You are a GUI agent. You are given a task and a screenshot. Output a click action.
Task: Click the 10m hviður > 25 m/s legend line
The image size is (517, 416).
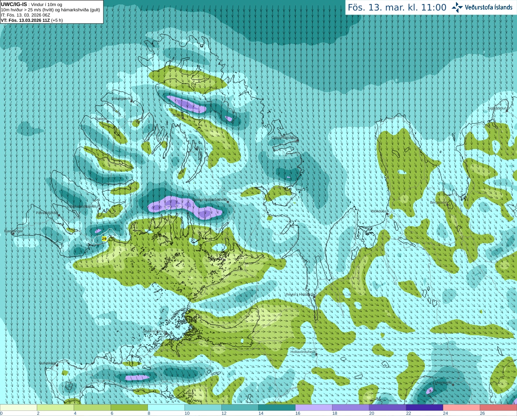point(50,10)
